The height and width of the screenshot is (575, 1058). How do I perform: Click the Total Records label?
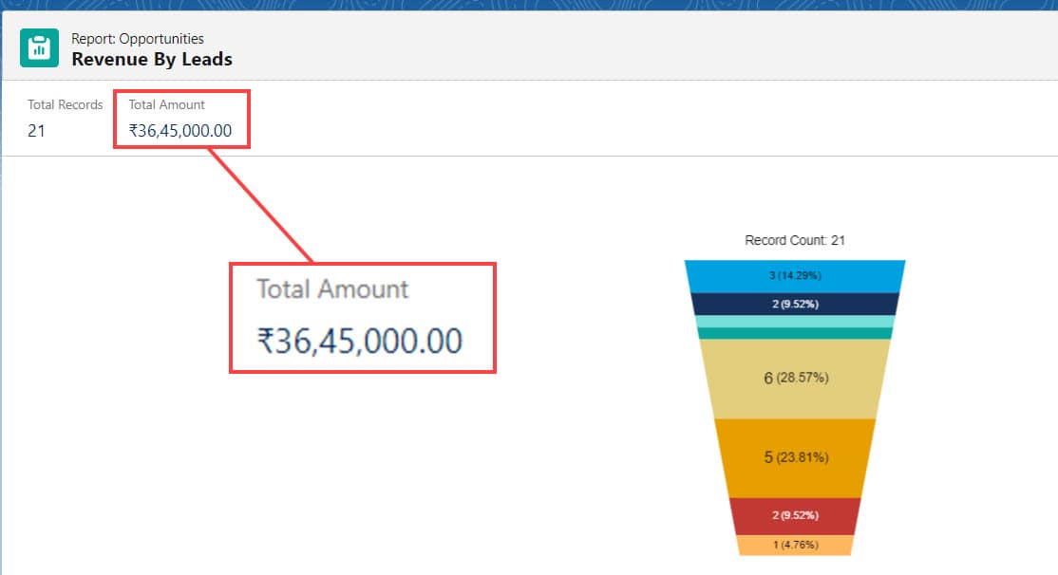coord(65,104)
